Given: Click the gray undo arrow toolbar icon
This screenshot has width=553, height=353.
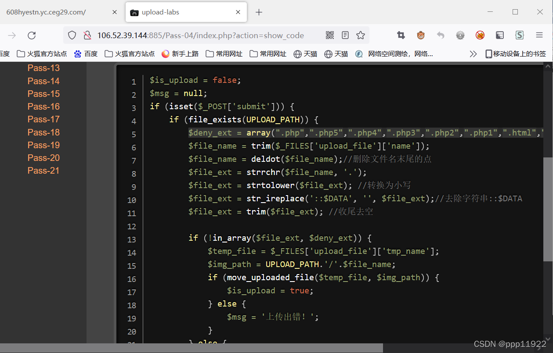Looking at the screenshot, I should pos(441,36).
